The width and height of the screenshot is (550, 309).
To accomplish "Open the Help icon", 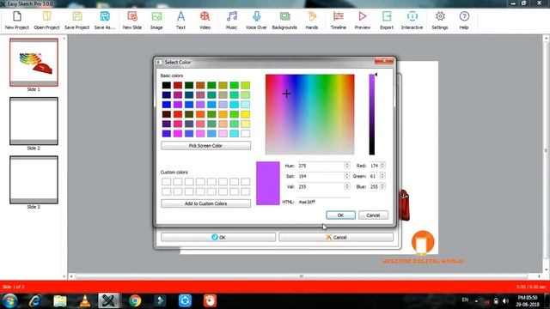I will tap(464, 21).
